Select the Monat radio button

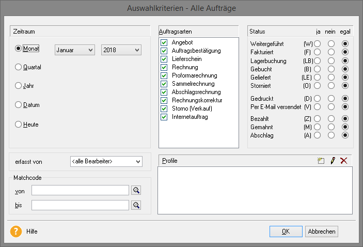pyautogui.click(x=18, y=49)
